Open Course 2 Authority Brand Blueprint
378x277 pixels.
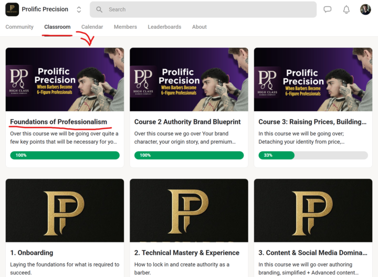187,122
